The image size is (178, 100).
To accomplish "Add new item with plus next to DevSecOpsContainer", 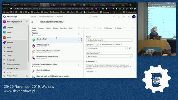I will tap(27, 22).
